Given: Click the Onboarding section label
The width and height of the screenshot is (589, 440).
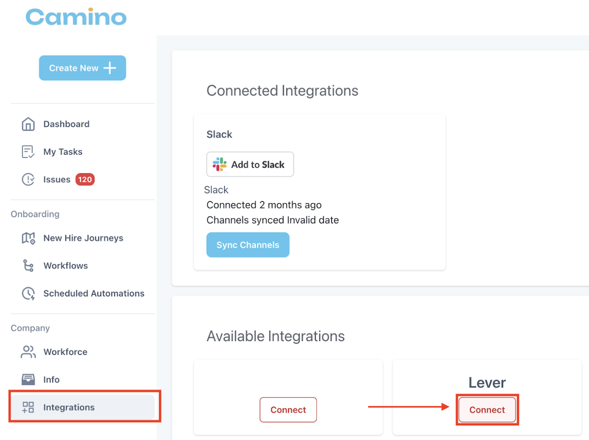Looking at the screenshot, I should click(35, 214).
